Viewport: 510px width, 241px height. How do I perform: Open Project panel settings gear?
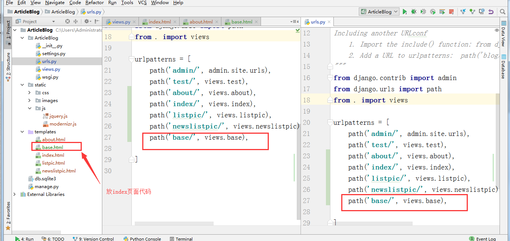87,22
